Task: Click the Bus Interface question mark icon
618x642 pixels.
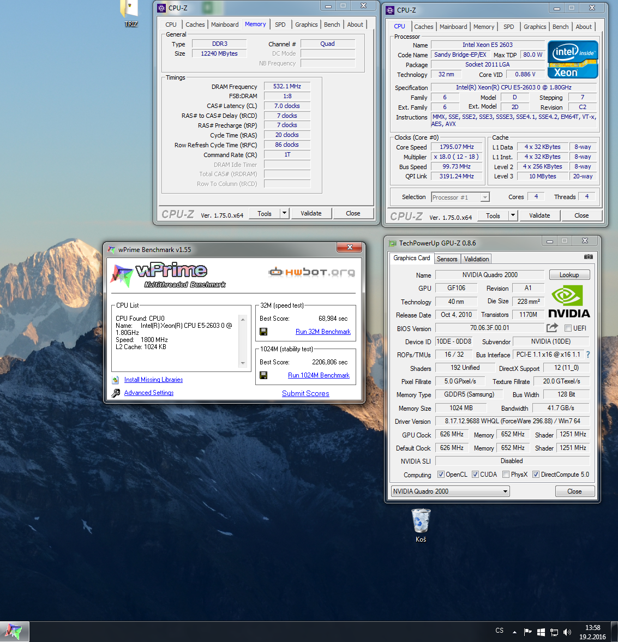Action: point(588,355)
